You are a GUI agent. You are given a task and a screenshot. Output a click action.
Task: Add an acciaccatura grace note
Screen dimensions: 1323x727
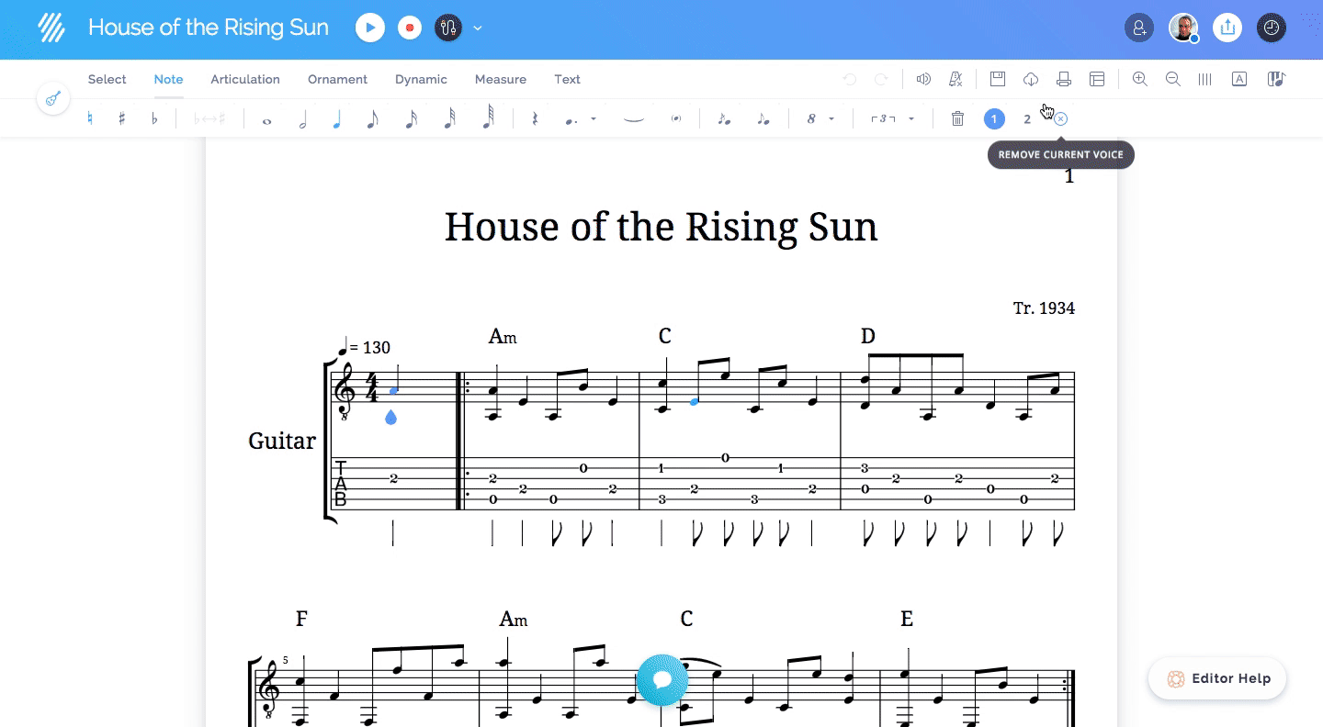pos(724,118)
